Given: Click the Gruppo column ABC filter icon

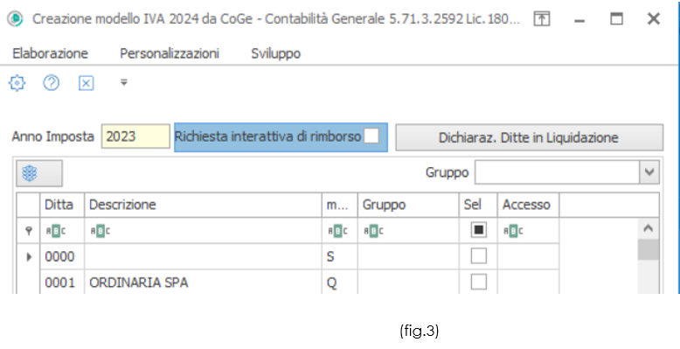Looking at the screenshot, I should [x=373, y=232].
